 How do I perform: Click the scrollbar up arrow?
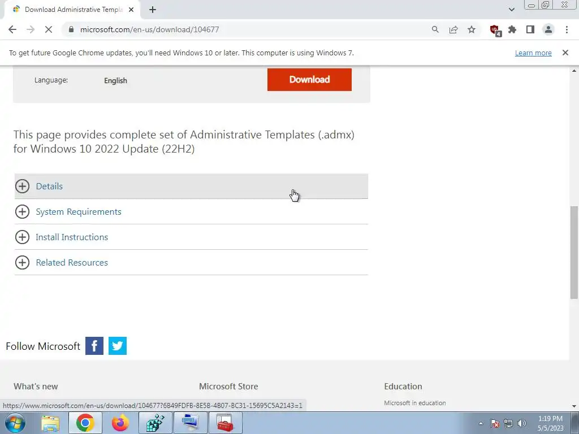point(574,71)
